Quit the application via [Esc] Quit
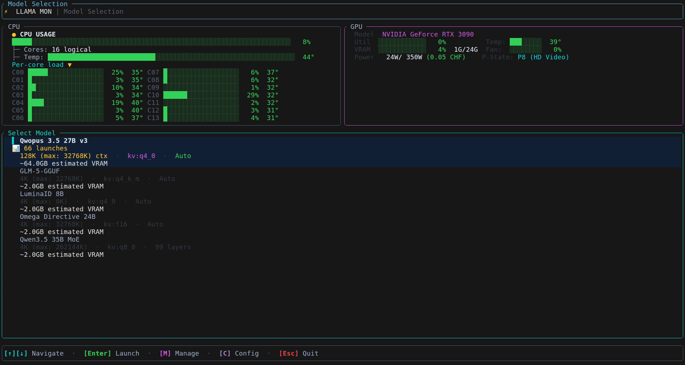Screen dimensions: 685x365 [x=298, y=353]
